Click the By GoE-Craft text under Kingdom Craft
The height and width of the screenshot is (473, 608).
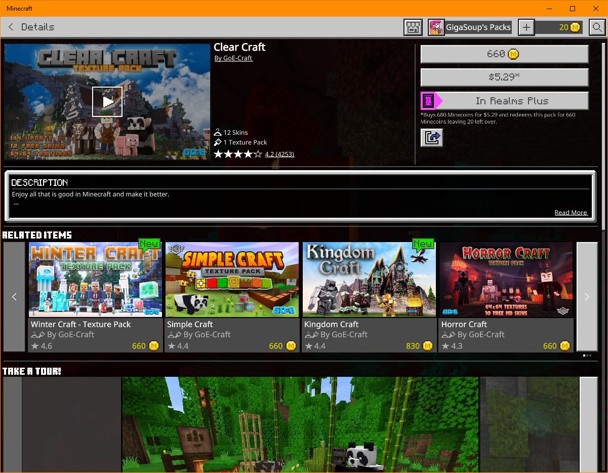click(x=344, y=335)
